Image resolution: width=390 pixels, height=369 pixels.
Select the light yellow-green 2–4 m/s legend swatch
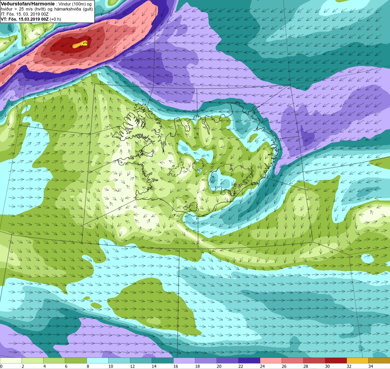click(x=33, y=360)
